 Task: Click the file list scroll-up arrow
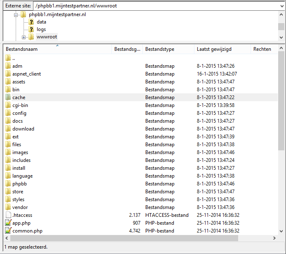[x=281, y=48]
